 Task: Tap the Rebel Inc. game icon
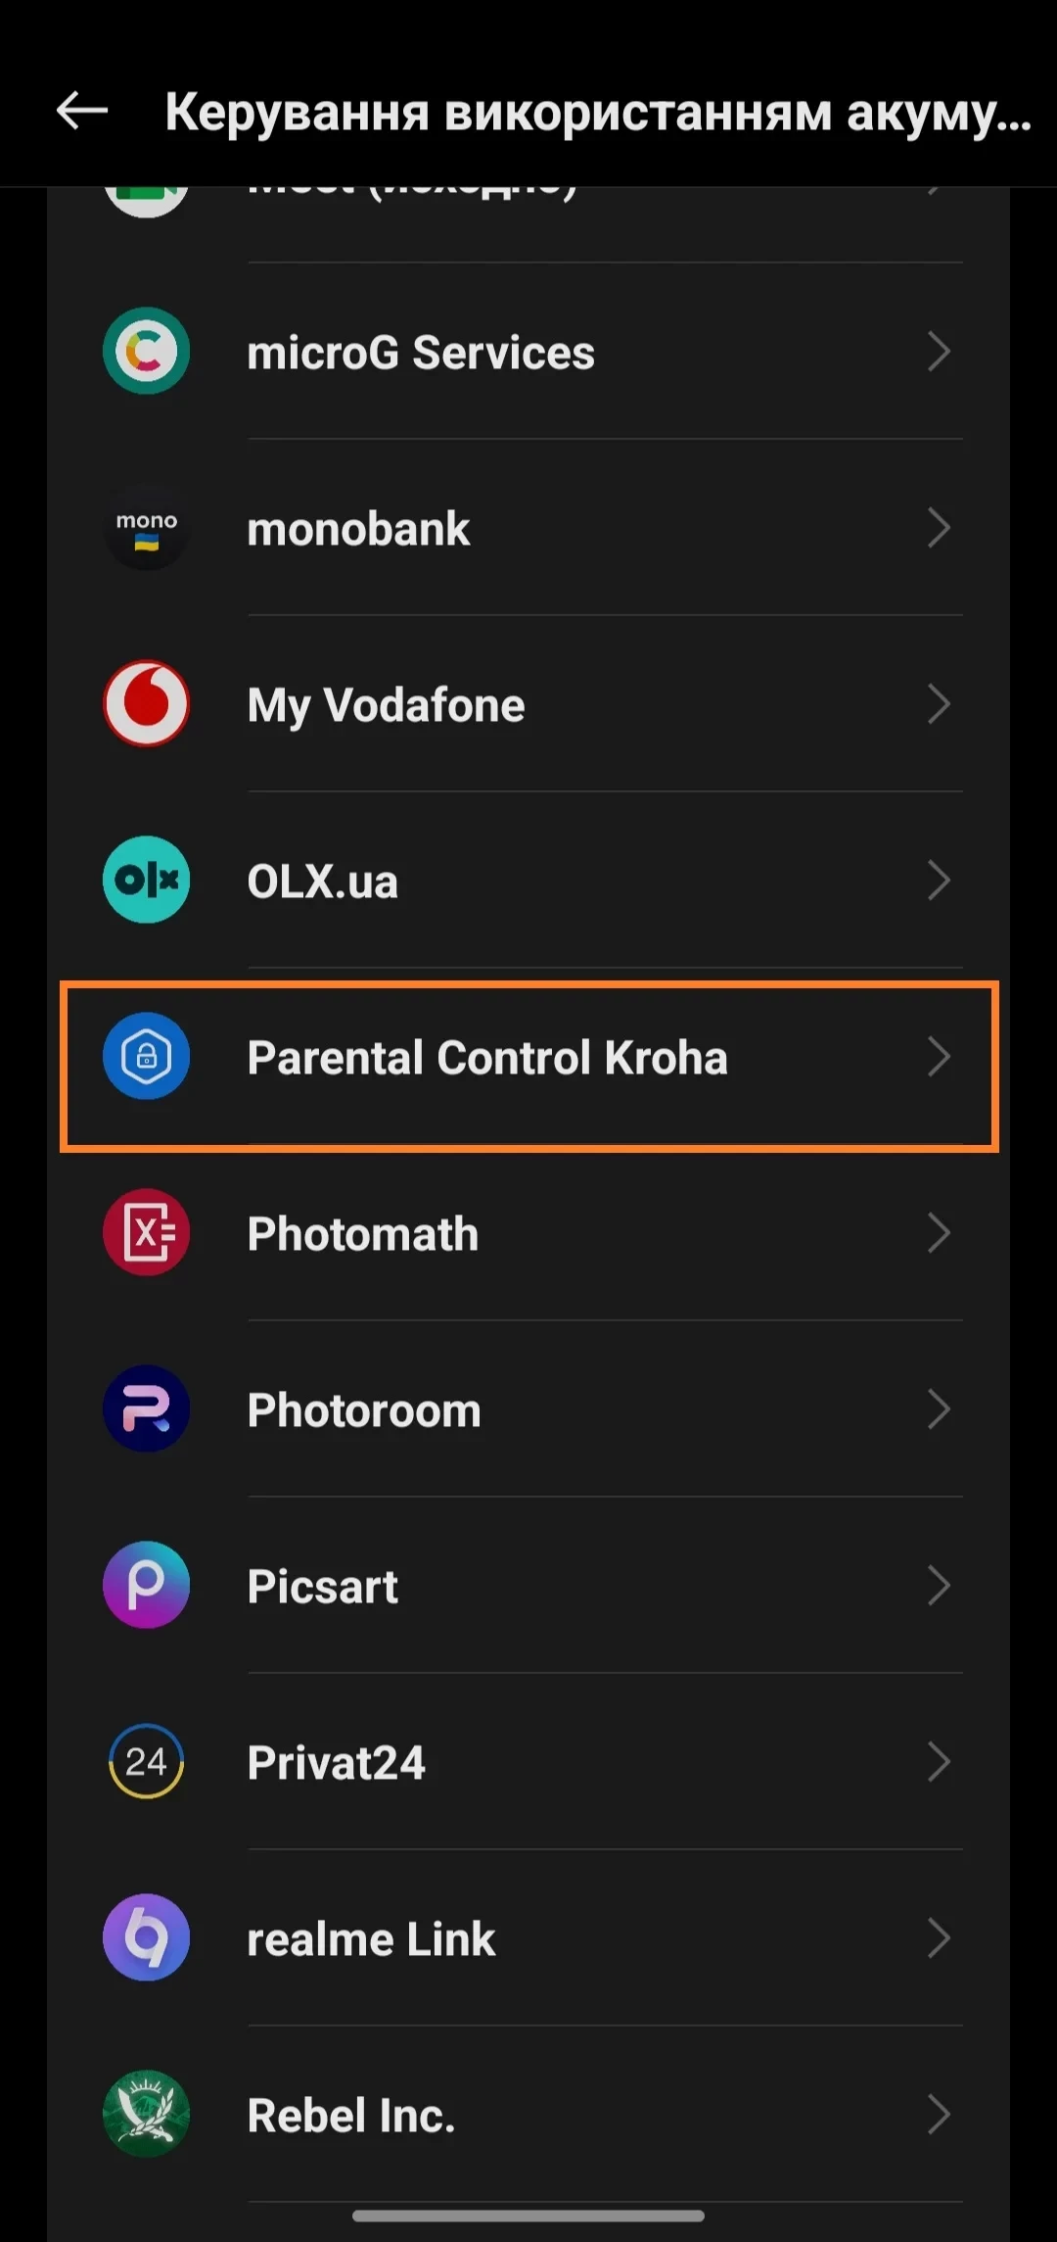(x=146, y=2115)
